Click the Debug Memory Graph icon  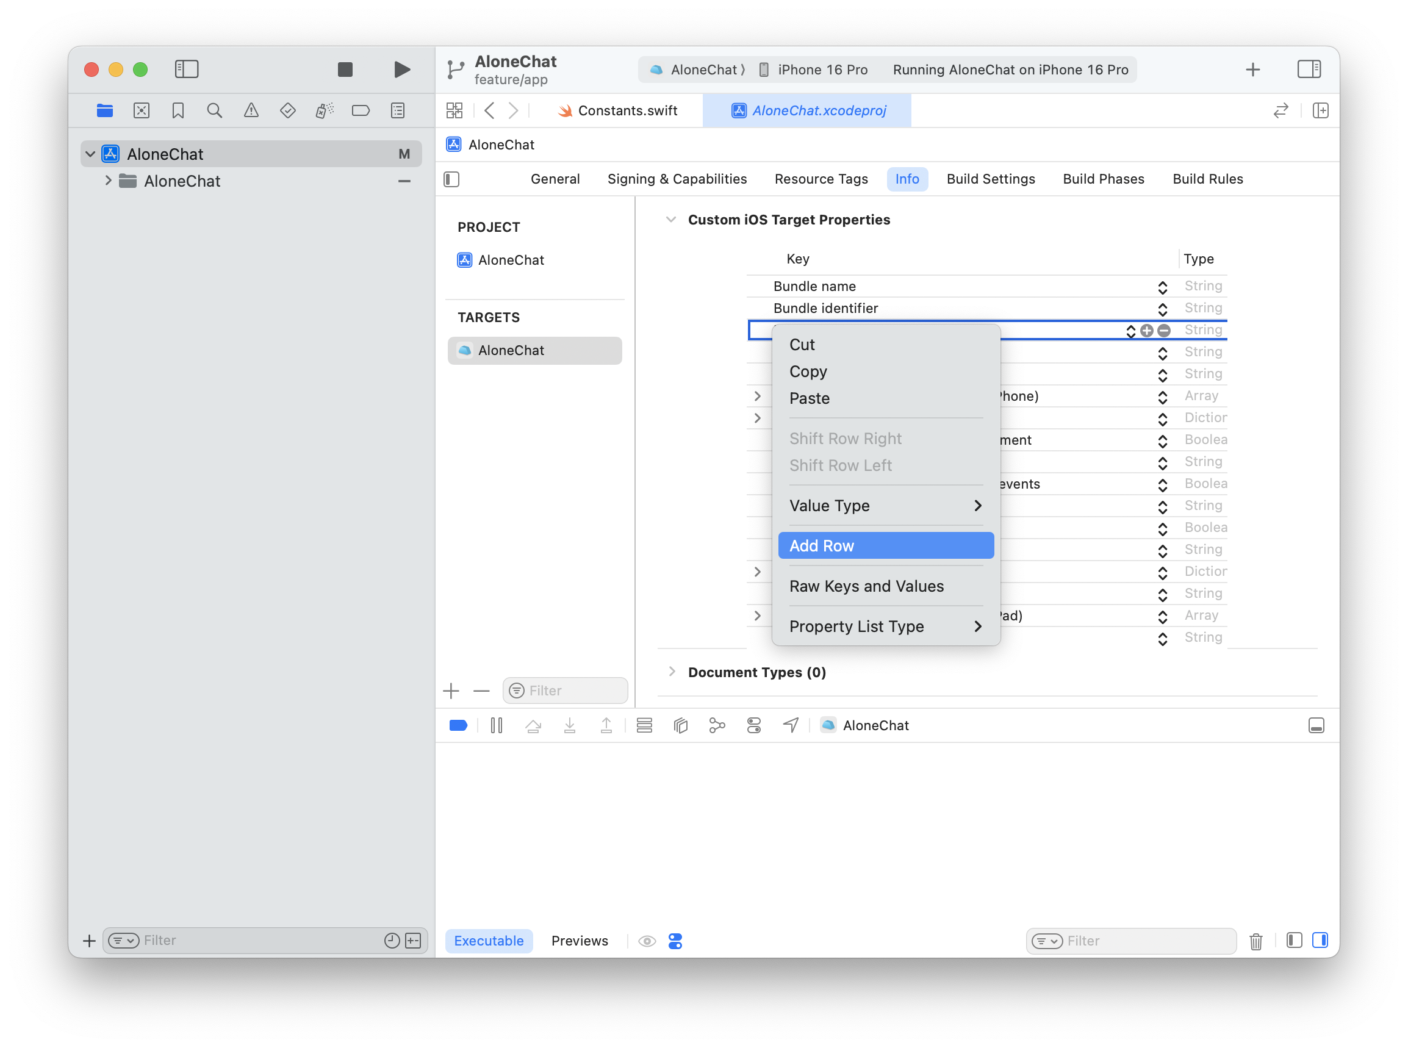(x=717, y=725)
